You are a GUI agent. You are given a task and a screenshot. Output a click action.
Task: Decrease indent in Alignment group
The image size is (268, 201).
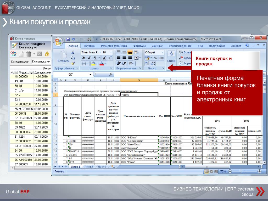point(119,63)
